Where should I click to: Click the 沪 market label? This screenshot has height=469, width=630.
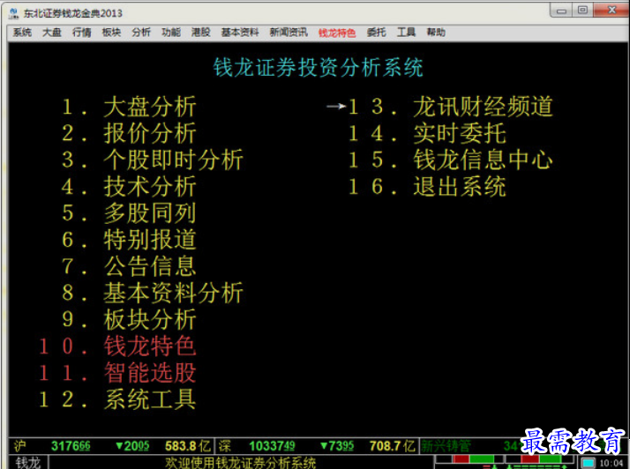(x=20, y=446)
